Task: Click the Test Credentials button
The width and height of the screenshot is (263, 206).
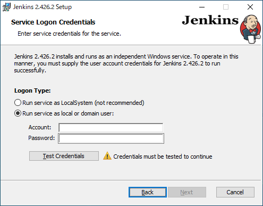Action: (x=64, y=156)
